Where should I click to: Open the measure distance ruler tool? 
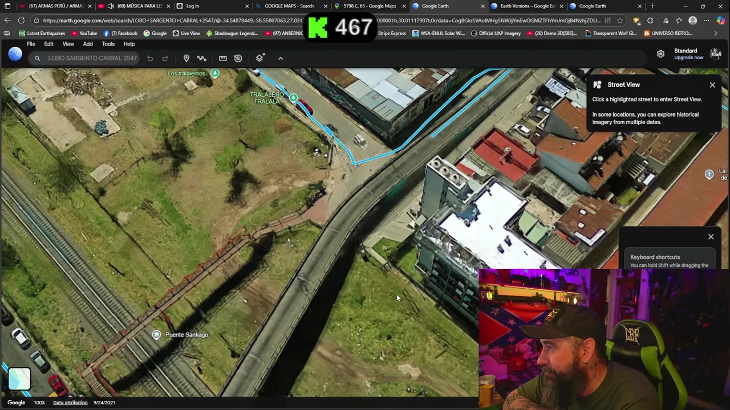(223, 58)
